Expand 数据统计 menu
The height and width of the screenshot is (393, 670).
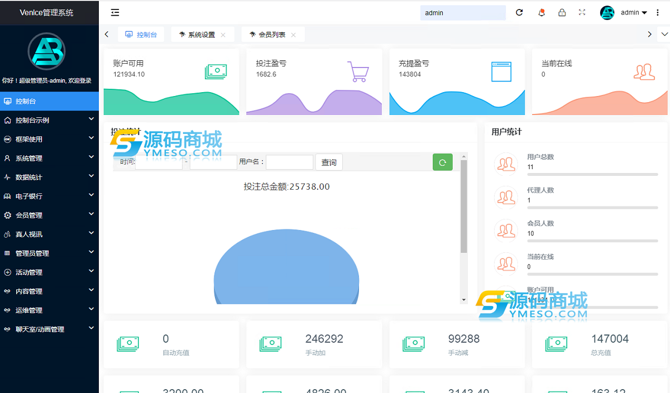pos(49,177)
